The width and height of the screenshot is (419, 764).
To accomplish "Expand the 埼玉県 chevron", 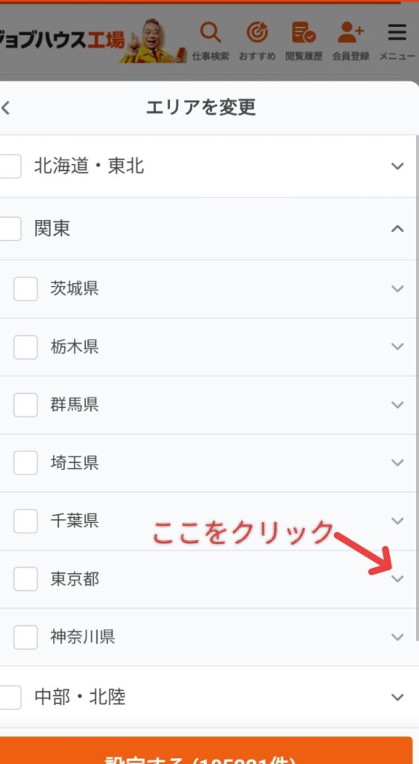I will pyautogui.click(x=397, y=463).
